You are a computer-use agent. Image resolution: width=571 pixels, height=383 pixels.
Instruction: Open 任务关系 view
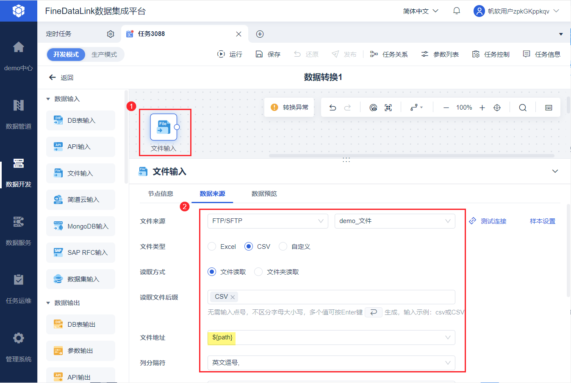[x=389, y=54]
